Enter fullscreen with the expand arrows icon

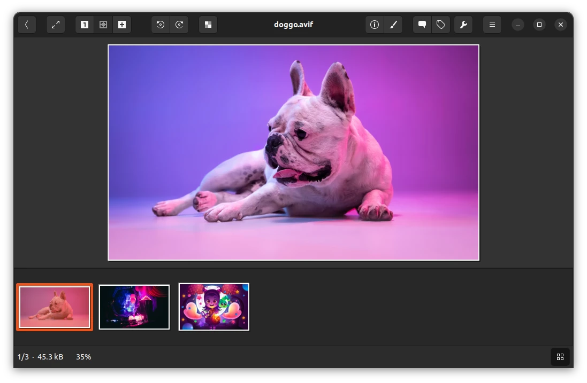56,25
